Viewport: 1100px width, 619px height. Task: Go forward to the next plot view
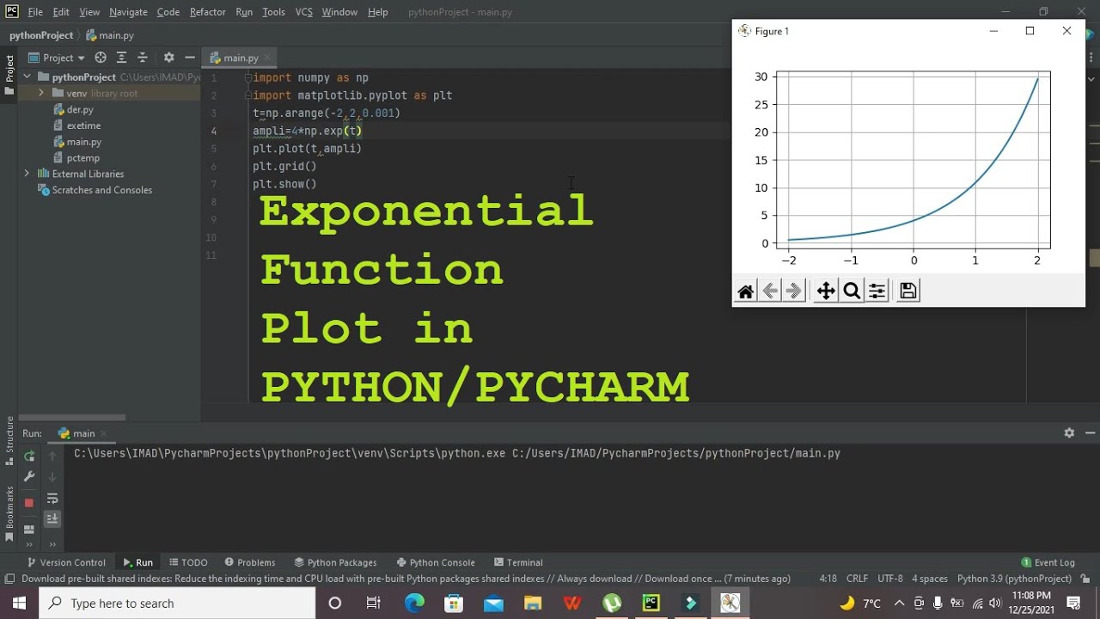tap(794, 291)
